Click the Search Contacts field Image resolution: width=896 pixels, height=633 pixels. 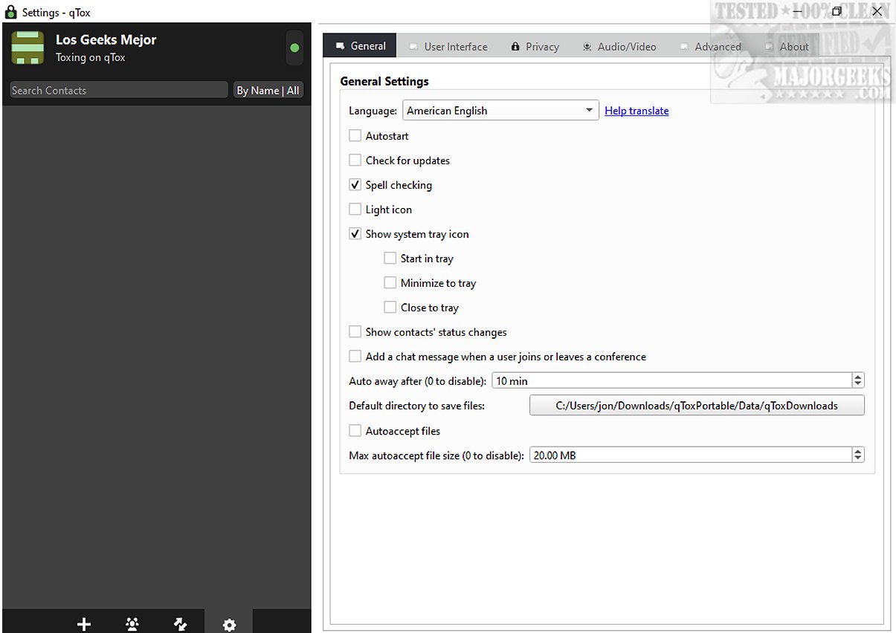[x=119, y=91]
